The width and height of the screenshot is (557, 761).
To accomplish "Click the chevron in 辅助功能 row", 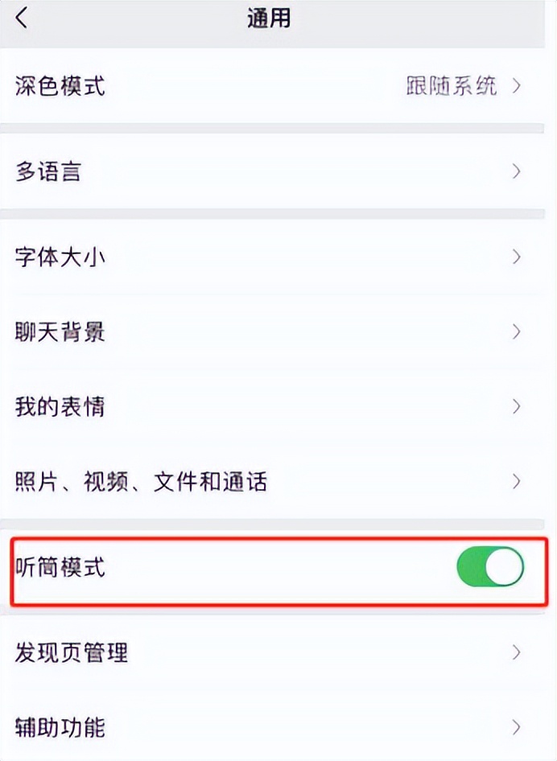I will tap(517, 728).
